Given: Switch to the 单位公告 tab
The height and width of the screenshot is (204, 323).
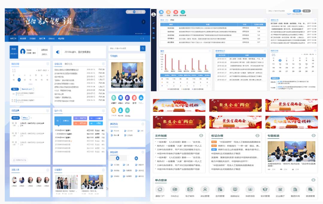Looking at the screenshot, I should 68,64.
